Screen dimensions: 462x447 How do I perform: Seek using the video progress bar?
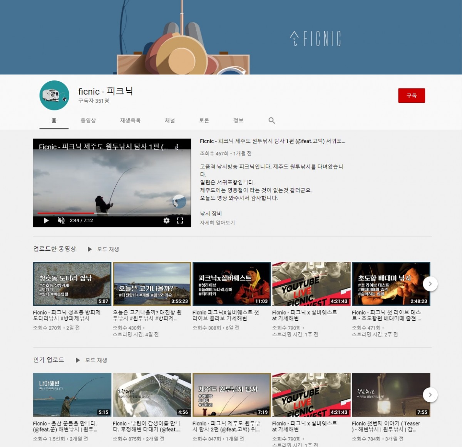pos(112,213)
